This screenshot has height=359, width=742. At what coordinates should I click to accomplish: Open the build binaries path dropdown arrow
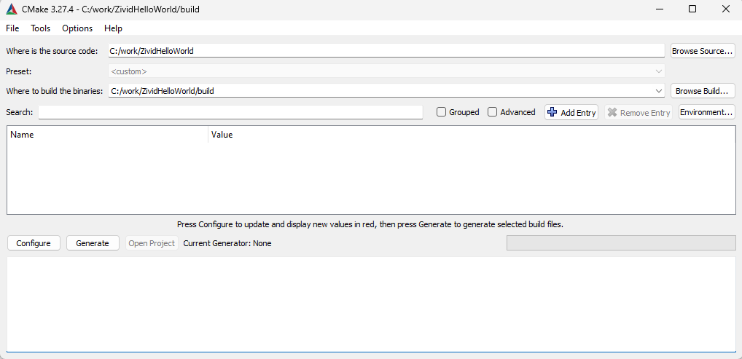(x=659, y=91)
